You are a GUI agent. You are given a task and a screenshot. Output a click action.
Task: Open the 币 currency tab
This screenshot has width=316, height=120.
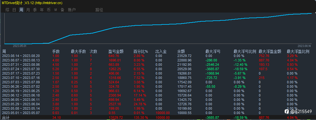tap(48, 10)
